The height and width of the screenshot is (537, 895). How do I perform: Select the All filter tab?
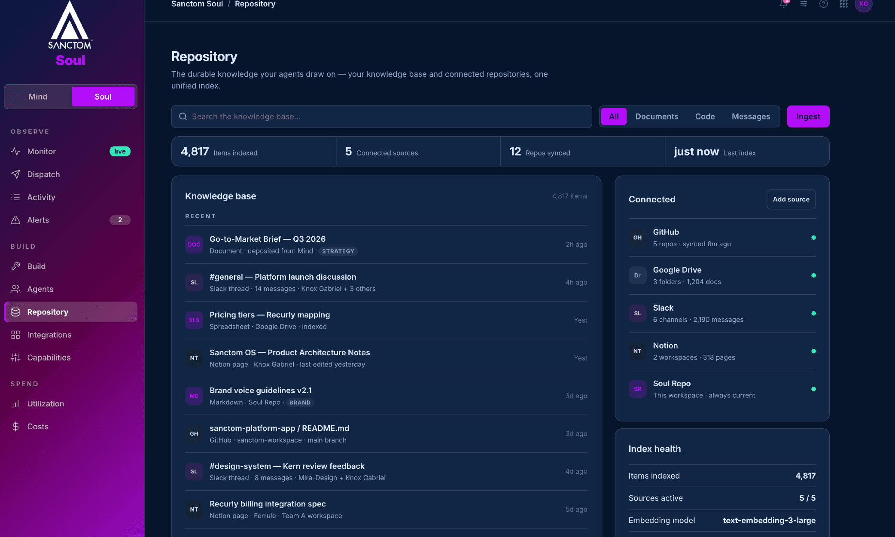(x=614, y=116)
